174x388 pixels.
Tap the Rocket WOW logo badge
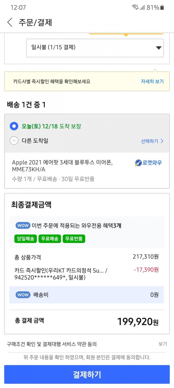[148, 163]
